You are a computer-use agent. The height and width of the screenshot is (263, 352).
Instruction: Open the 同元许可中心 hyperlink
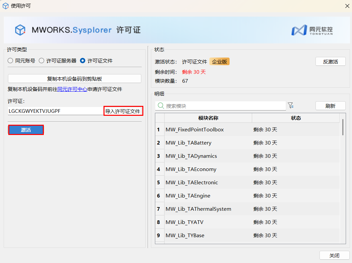72,89
